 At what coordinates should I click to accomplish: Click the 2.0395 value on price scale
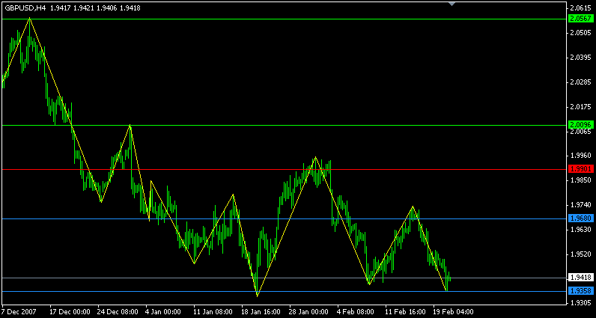[x=580, y=58]
